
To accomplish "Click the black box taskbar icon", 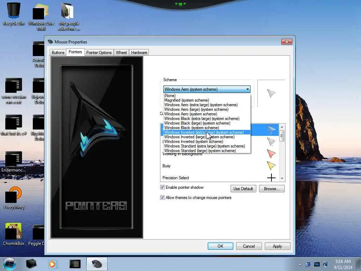I will point(31,264).
